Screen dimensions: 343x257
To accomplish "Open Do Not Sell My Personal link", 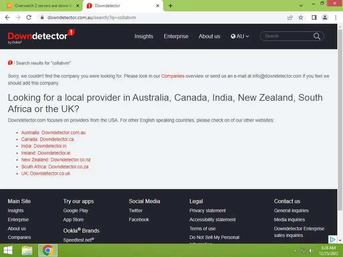I will click(x=214, y=237).
